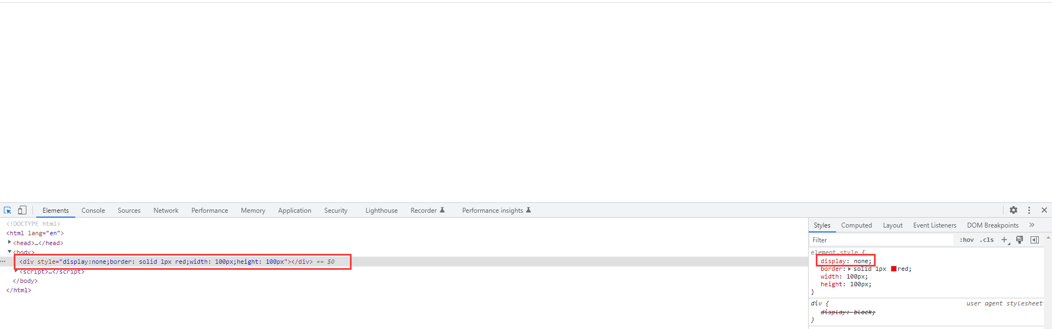
Task: Switch to the Console tab
Action: coord(93,211)
